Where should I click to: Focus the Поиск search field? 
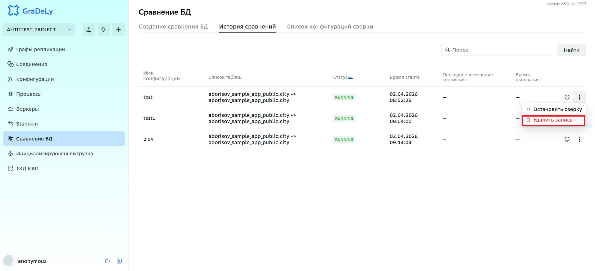(x=499, y=50)
